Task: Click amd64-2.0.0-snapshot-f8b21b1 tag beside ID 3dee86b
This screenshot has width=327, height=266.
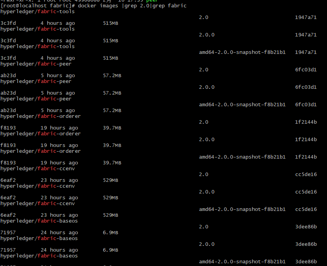Action: tap(242, 261)
